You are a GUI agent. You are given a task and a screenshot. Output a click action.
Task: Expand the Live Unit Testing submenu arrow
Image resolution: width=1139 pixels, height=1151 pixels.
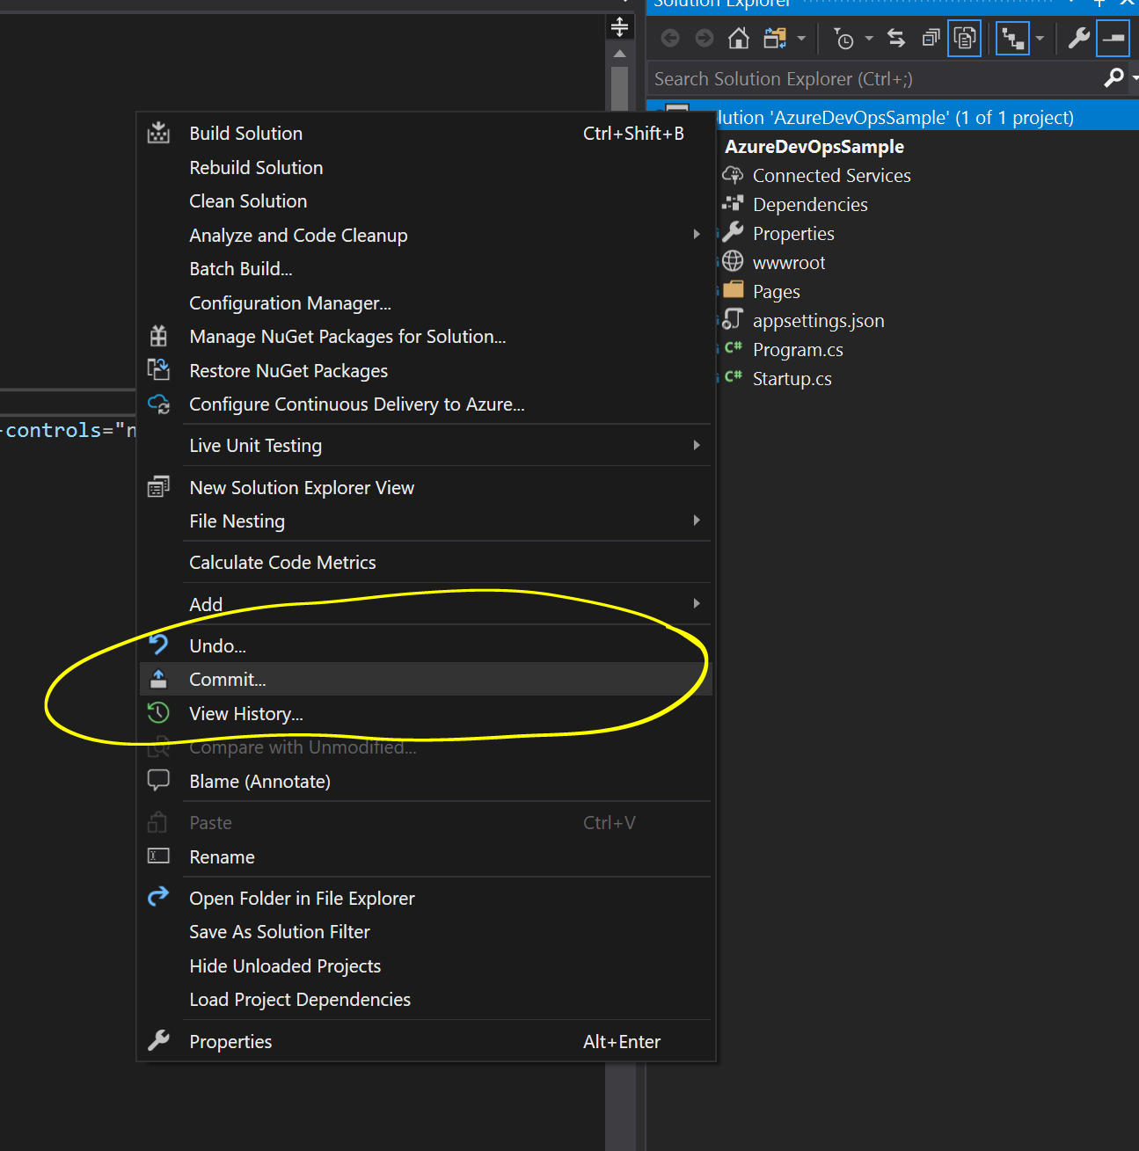pos(696,446)
